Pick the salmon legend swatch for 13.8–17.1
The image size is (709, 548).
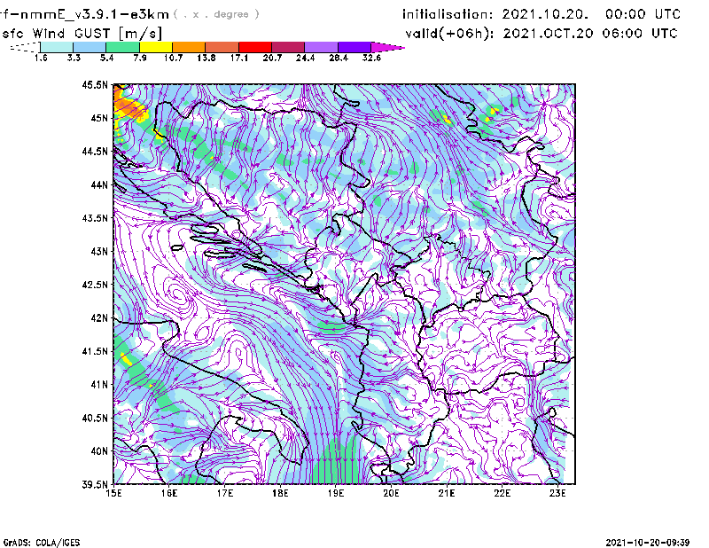tap(222, 47)
